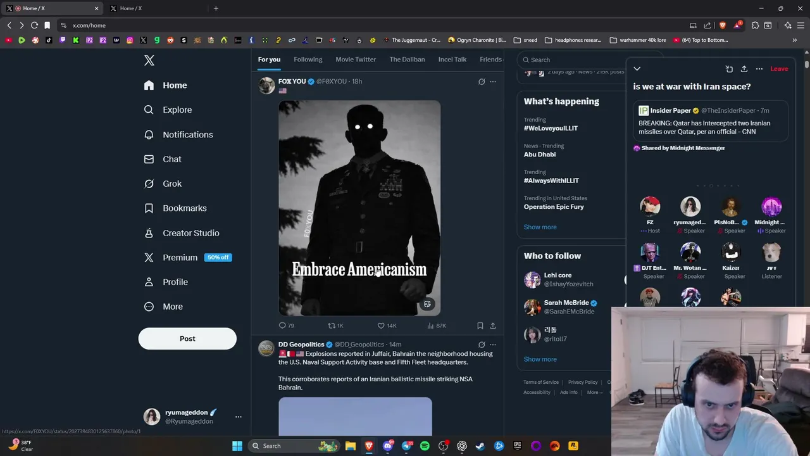Open Brave Shields lion icon

coord(723,25)
